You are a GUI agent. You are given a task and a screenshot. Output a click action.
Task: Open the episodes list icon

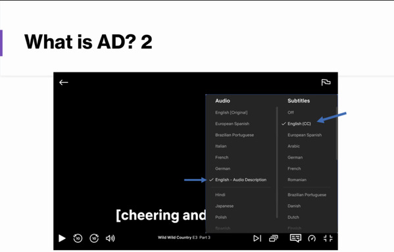274,238
